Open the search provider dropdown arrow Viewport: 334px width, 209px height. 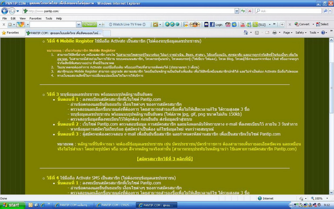click(x=330, y=11)
